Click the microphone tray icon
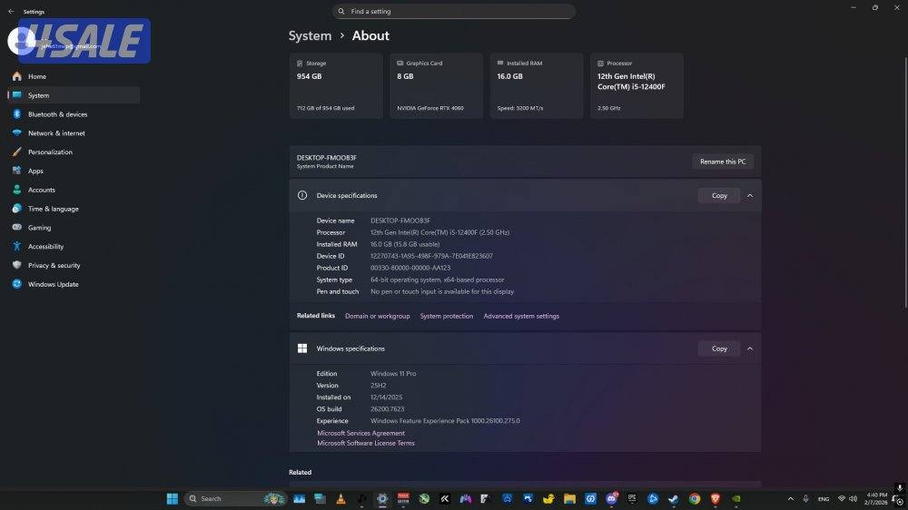This screenshot has width=908, height=510. click(805, 499)
